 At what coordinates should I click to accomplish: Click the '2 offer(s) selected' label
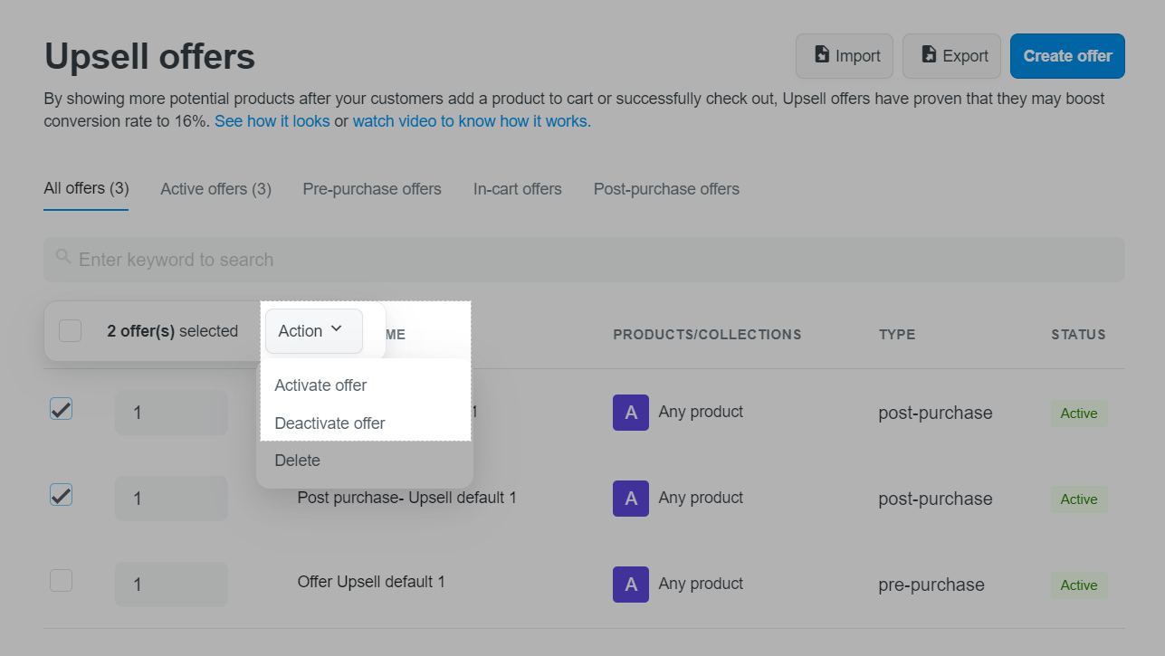(x=172, y=331)
